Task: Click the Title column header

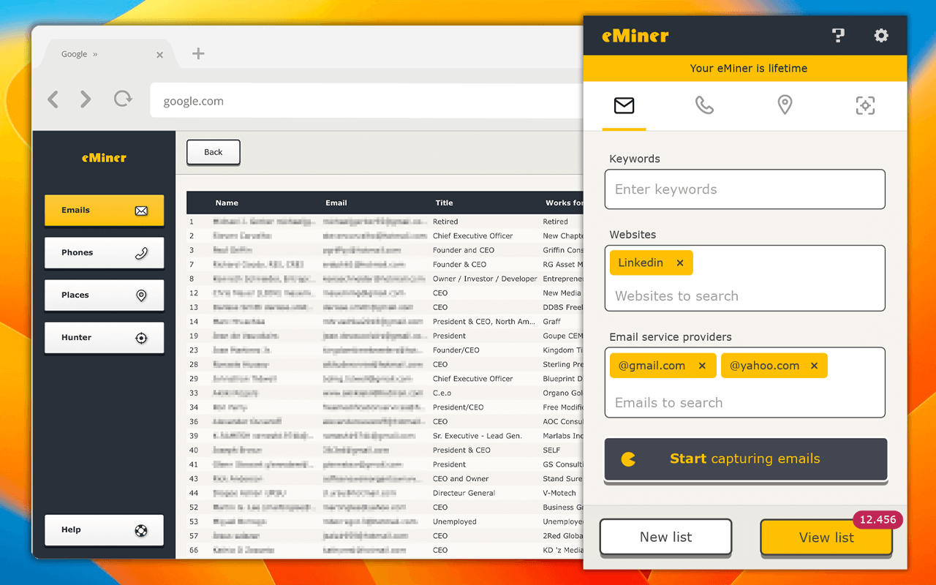Action: point(444,203)
